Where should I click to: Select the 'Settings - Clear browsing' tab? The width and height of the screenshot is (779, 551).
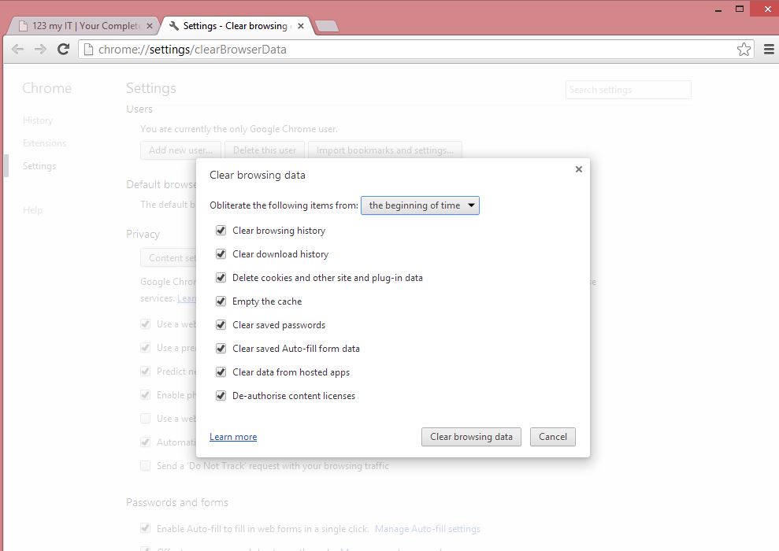pyautogui.click(x=235, y=26)
